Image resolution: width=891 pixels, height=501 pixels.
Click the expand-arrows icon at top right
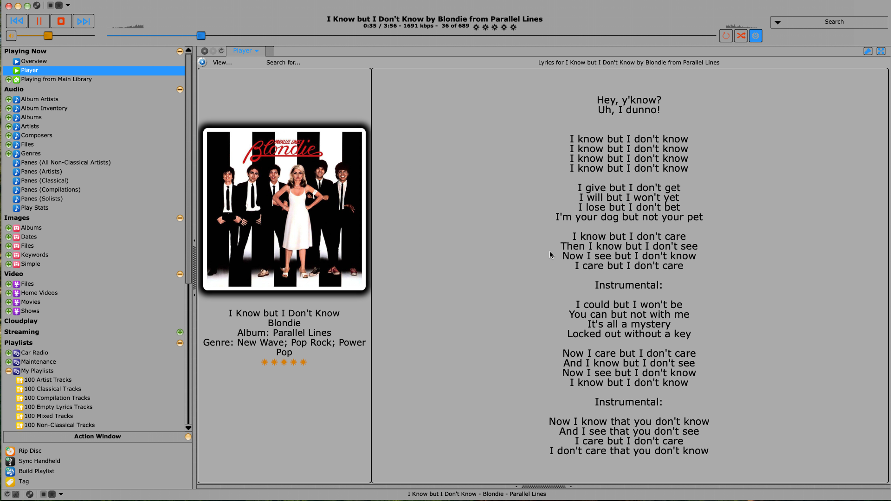[x=881, y=51]
